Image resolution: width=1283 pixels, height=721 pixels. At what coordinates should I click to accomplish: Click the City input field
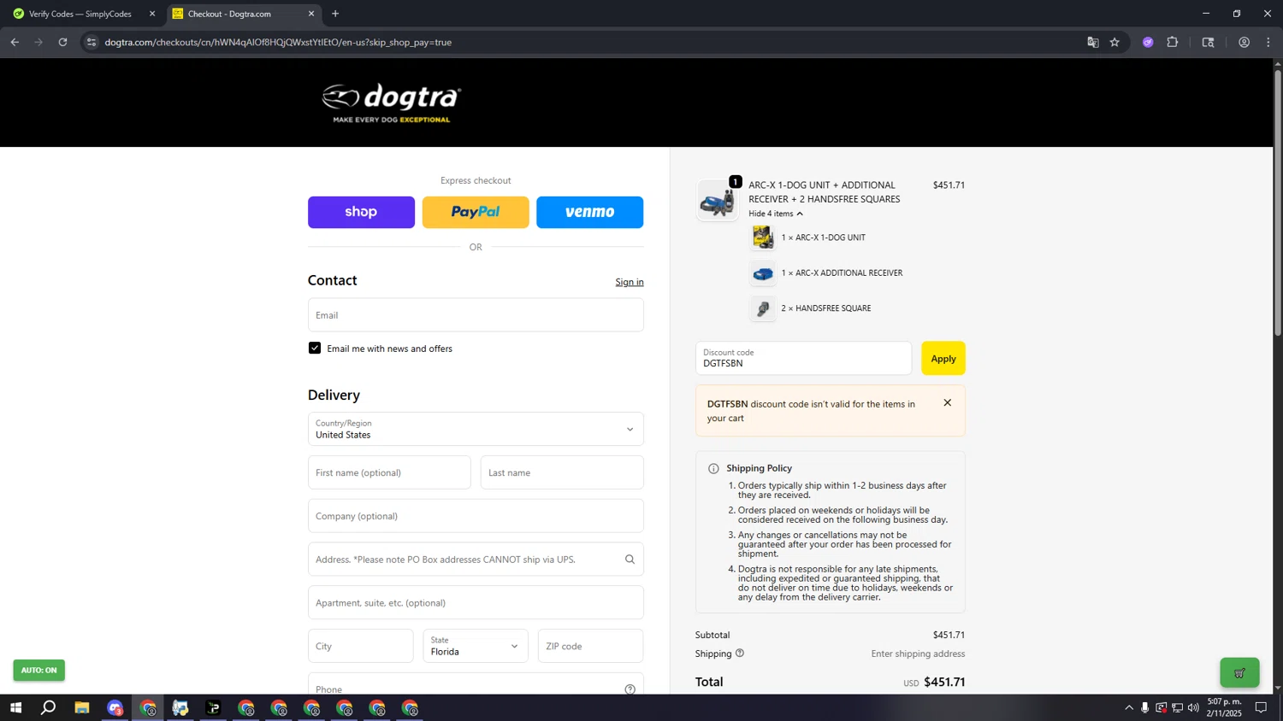click(x=360, y=646)
